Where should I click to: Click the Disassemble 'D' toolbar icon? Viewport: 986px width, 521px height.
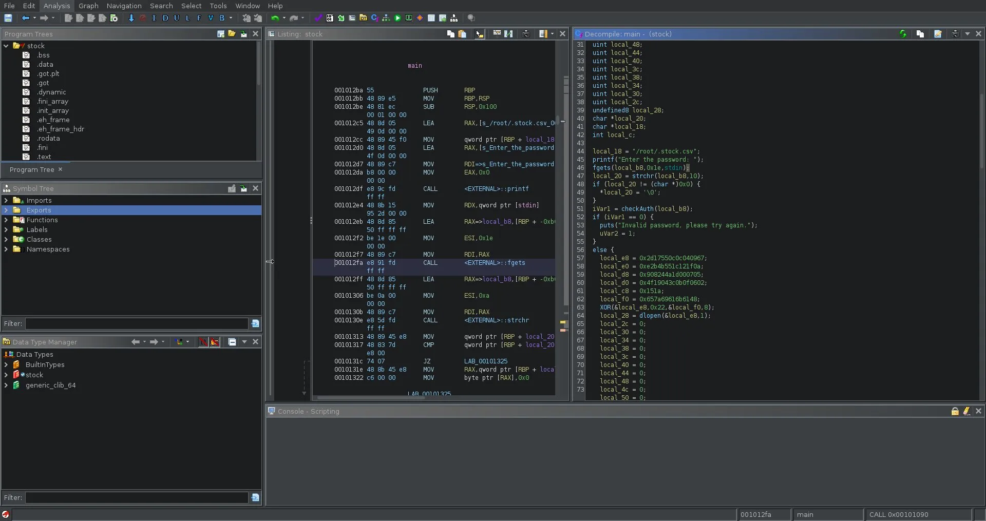coord(165,18)
